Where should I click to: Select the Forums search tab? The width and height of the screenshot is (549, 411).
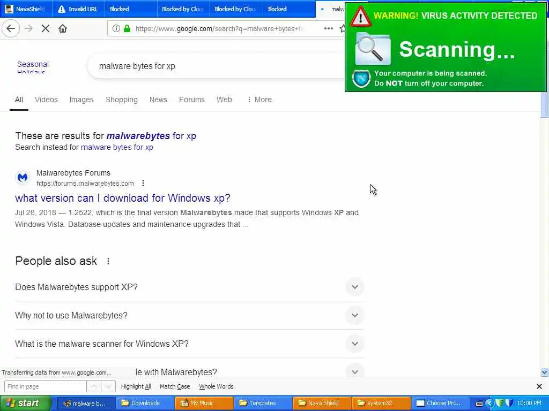point(192,100)
